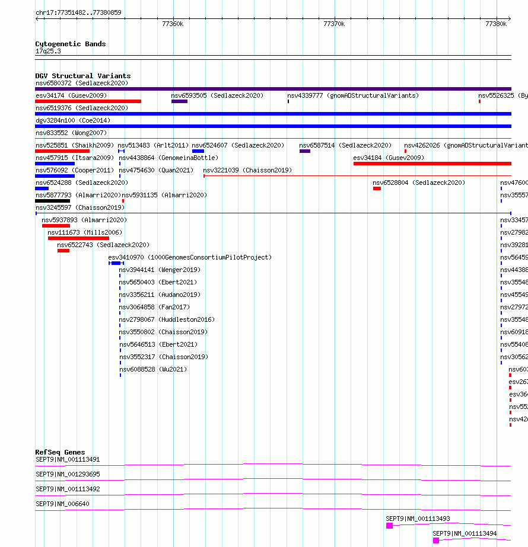528x547 pixels.
Task: Click the esv34184 (Gusev2009) label
Action: pyautogui.click(x=389, y=158)
